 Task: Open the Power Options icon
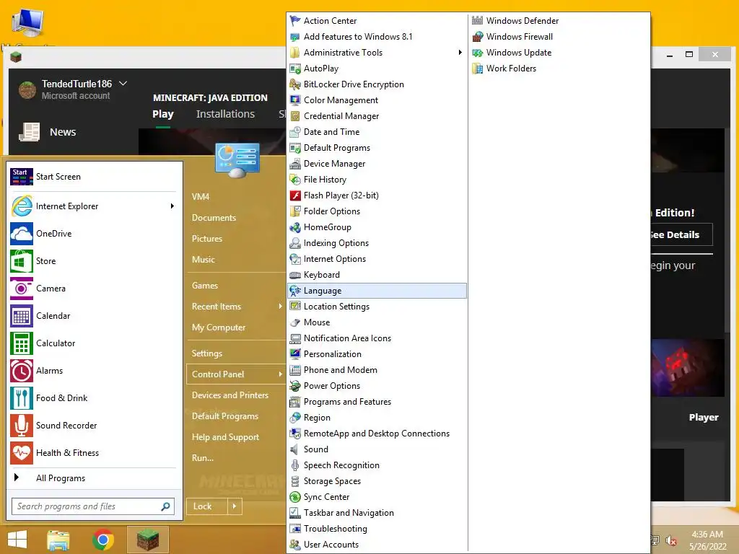pyautogui.click(x=295, y=386)
